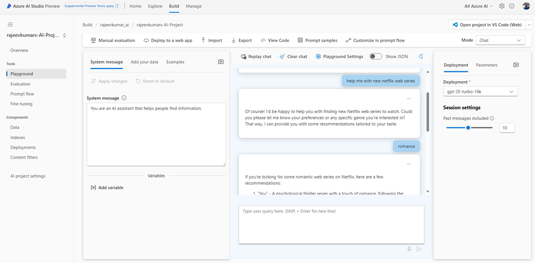Click the Clear chat button
The height and width of the screenshot is (263, 535).
pos(293,57)
